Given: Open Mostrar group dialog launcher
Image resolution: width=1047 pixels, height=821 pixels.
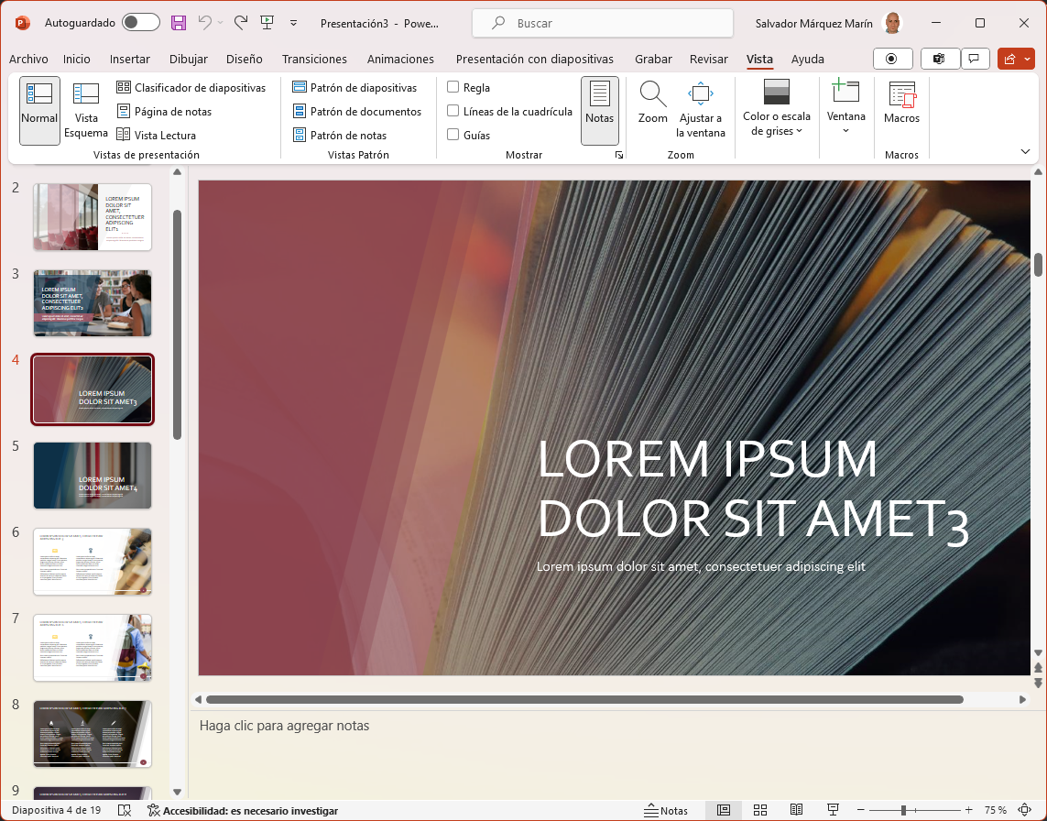Looking at the screenshot, I should point(619,155).
